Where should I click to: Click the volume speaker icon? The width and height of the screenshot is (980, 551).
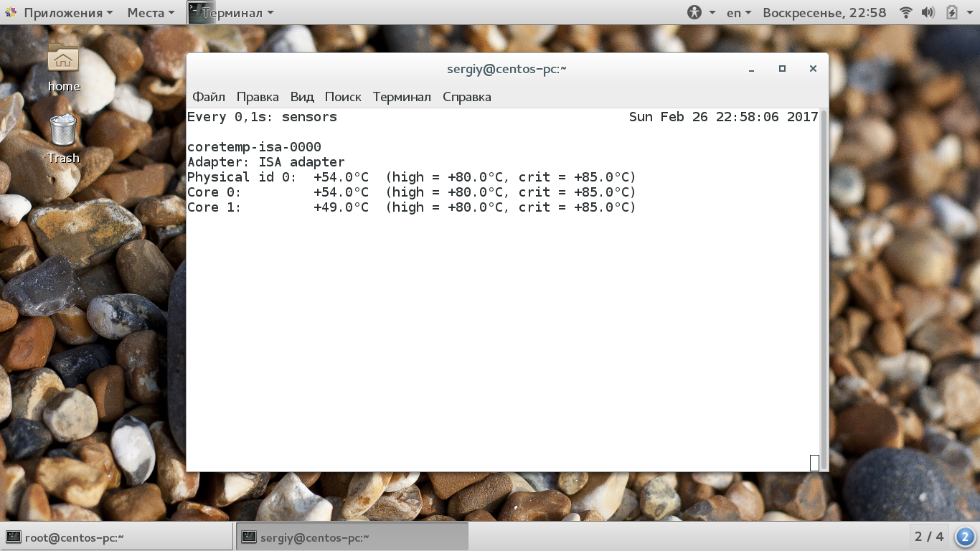[x=928, y=12]
